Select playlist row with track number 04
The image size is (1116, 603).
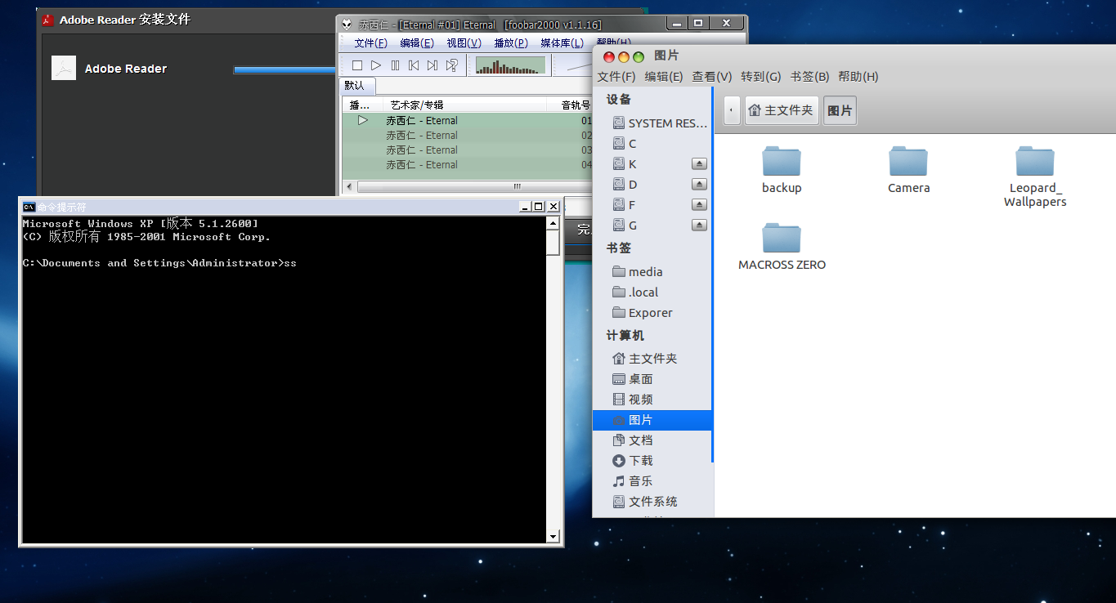click(467, 165)
